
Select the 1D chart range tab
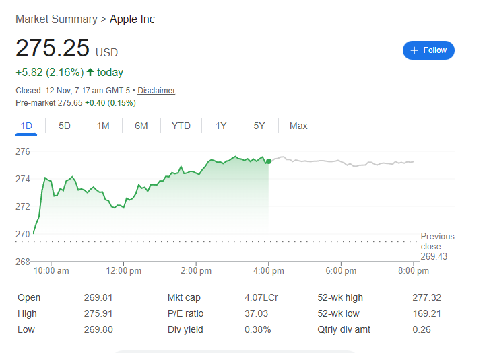27,126
